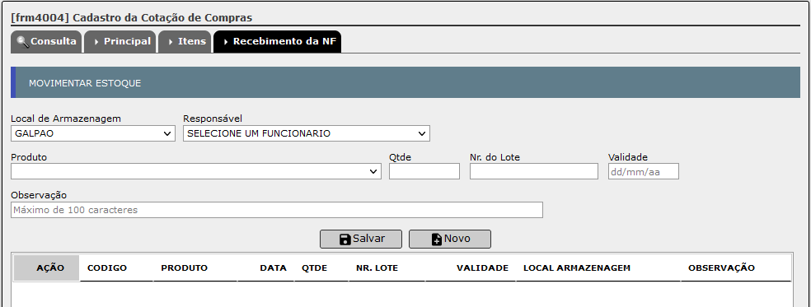Open the Local de Armazenagem dropdown
The width and height of the screenshot is (811, 307).
[x=93, y=133]
